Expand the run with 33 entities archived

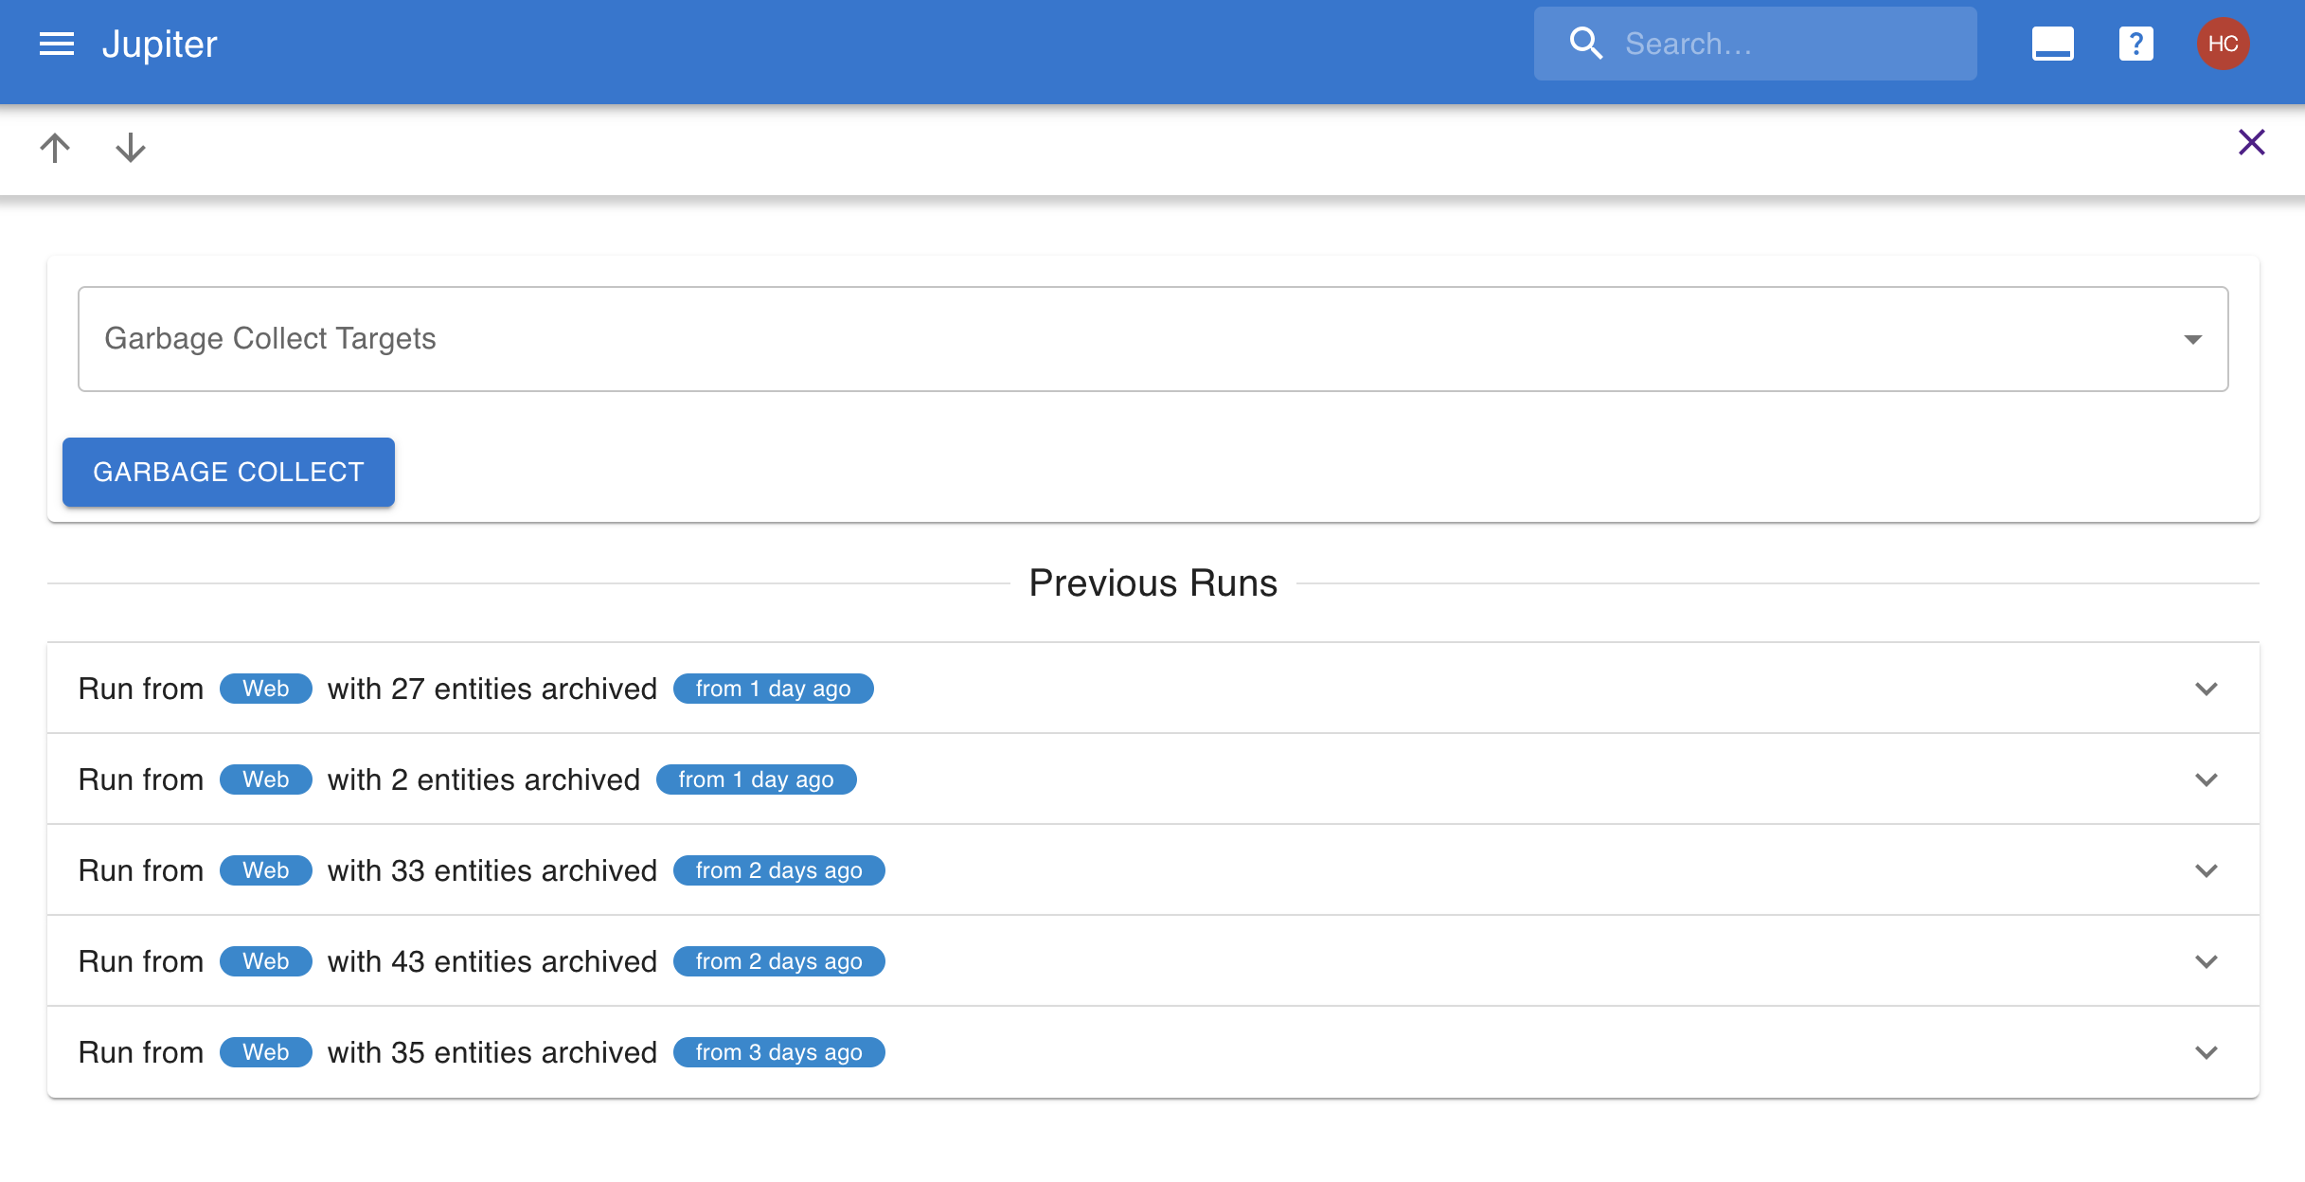[x=2206, y=870]
